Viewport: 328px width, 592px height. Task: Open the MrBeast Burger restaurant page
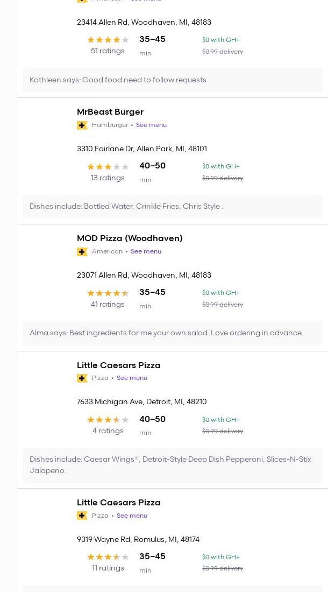click(110, 112)
